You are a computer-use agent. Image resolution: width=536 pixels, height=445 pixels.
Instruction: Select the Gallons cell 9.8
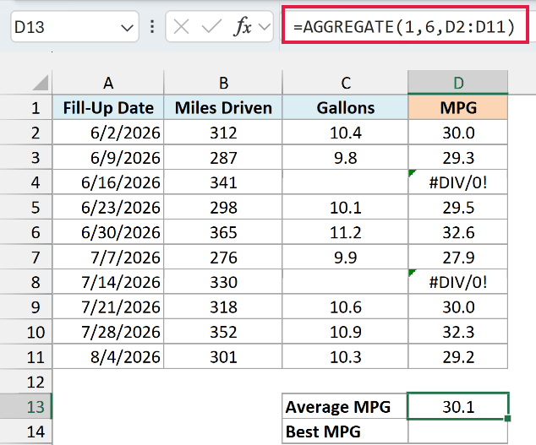pyautogui.click(x=345, y=157)
